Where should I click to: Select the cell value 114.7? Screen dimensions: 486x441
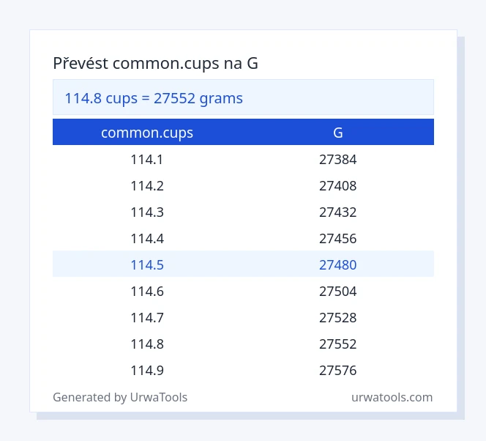[147, 318]
